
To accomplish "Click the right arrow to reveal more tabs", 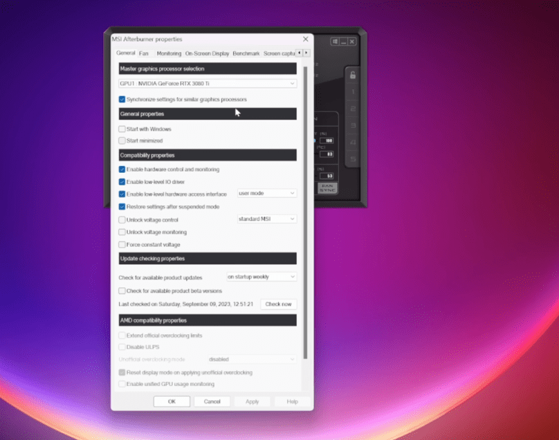I will [305, 53].
